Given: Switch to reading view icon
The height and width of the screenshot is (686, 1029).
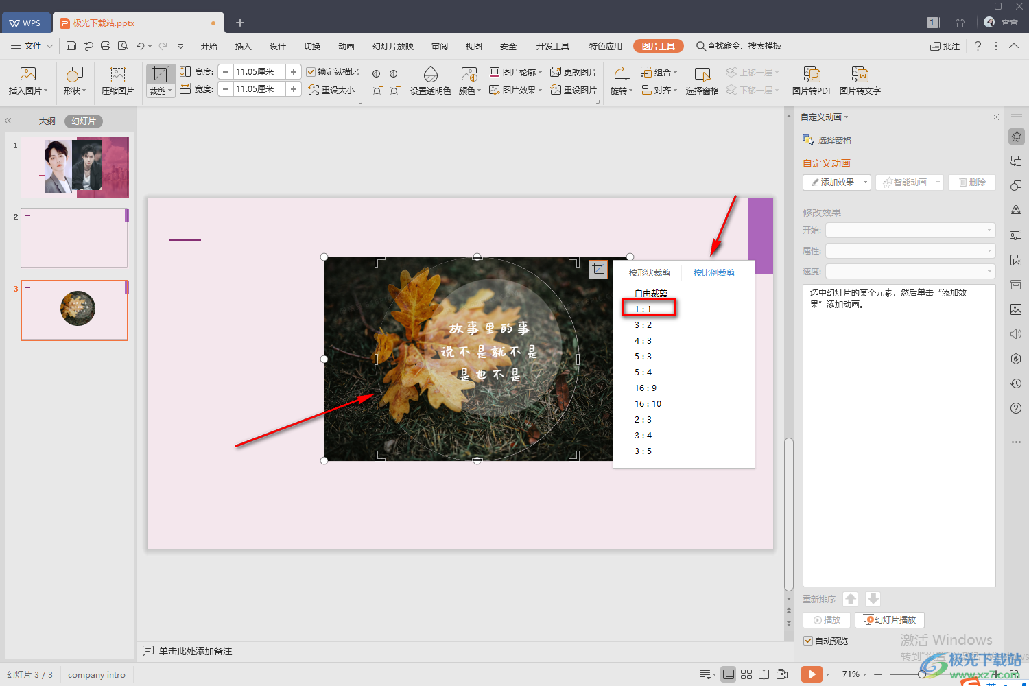Looking at the screenshot, I should 764,674.
